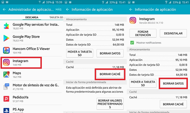The height and width of the screenshot is (113, 190).
Task: Open Motor de síntesis de voz icon
Action: click(x=6, y=87)
